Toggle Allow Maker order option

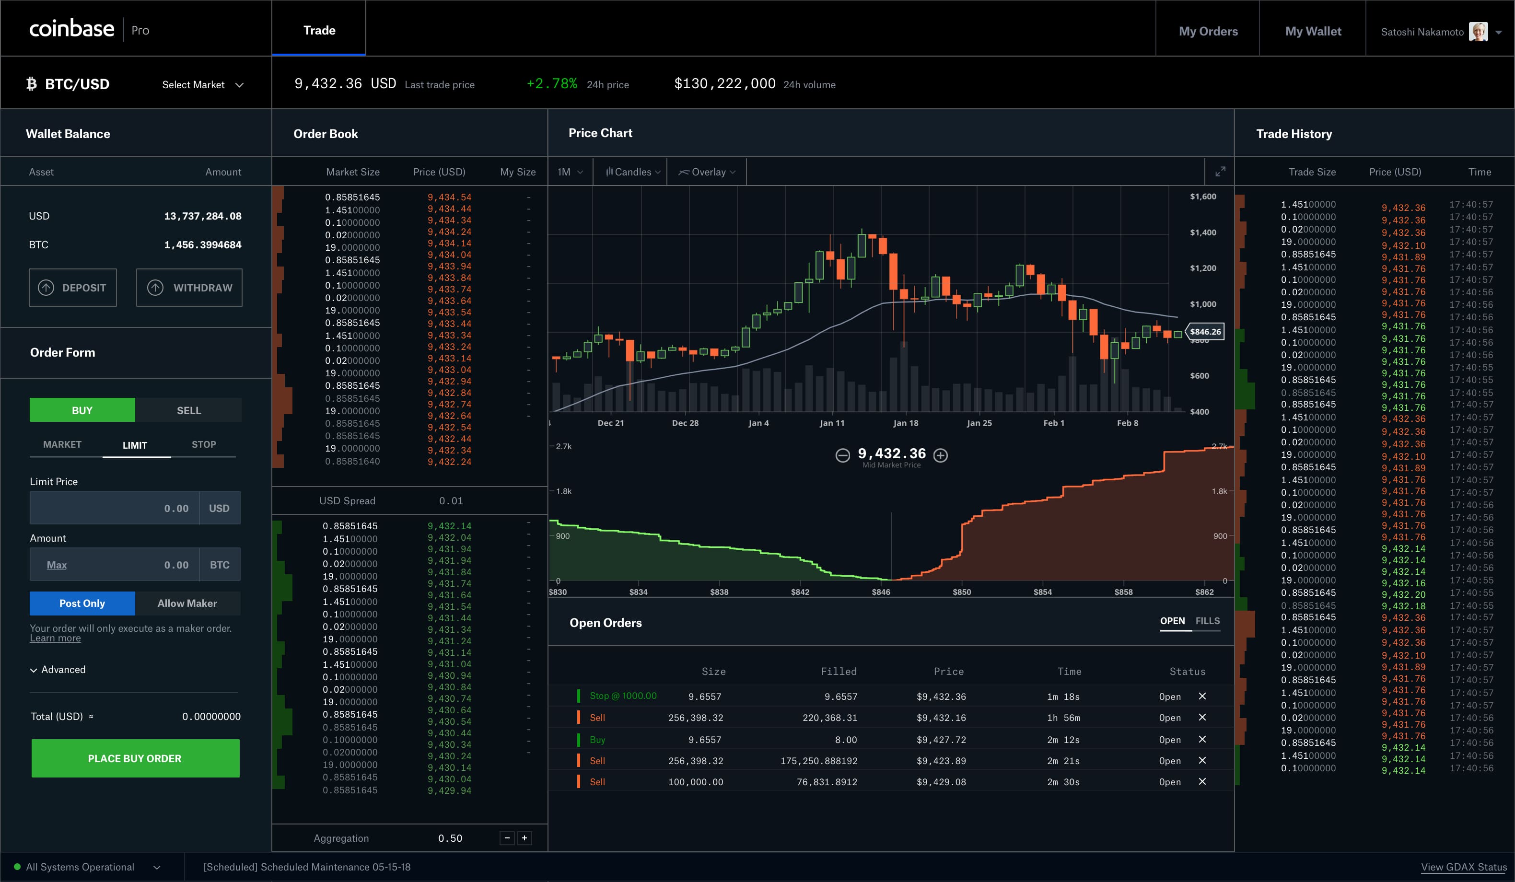(x=187, y=603)
